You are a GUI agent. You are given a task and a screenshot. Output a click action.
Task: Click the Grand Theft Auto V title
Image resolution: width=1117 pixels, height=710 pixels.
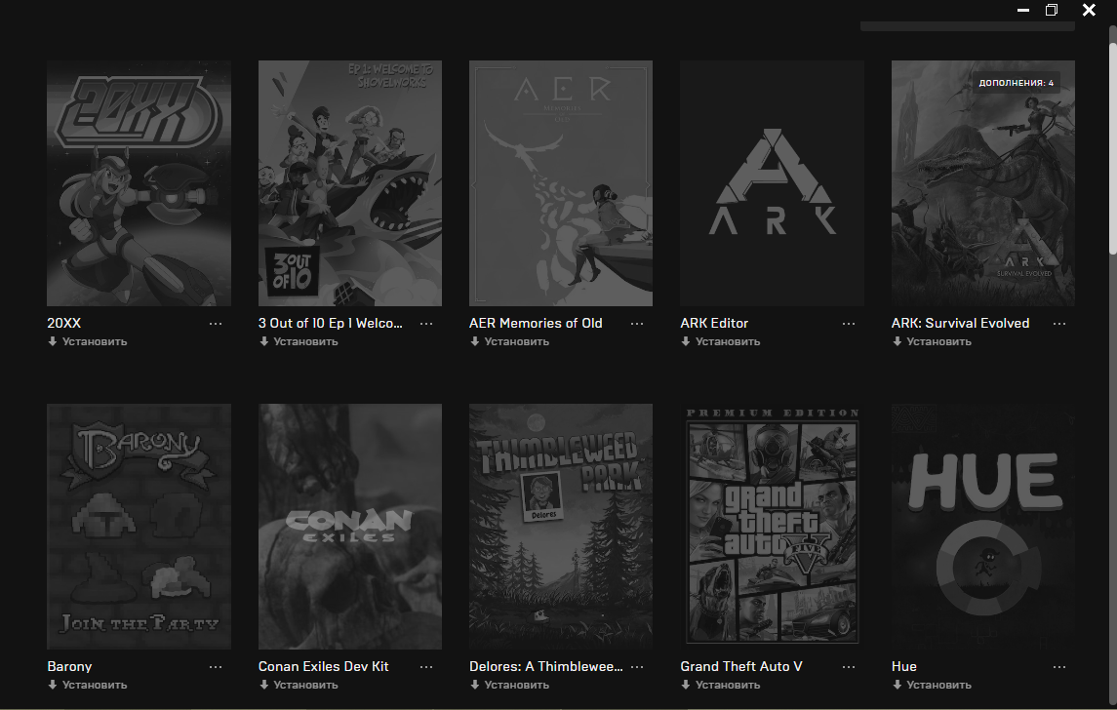[x=741, y=666]
